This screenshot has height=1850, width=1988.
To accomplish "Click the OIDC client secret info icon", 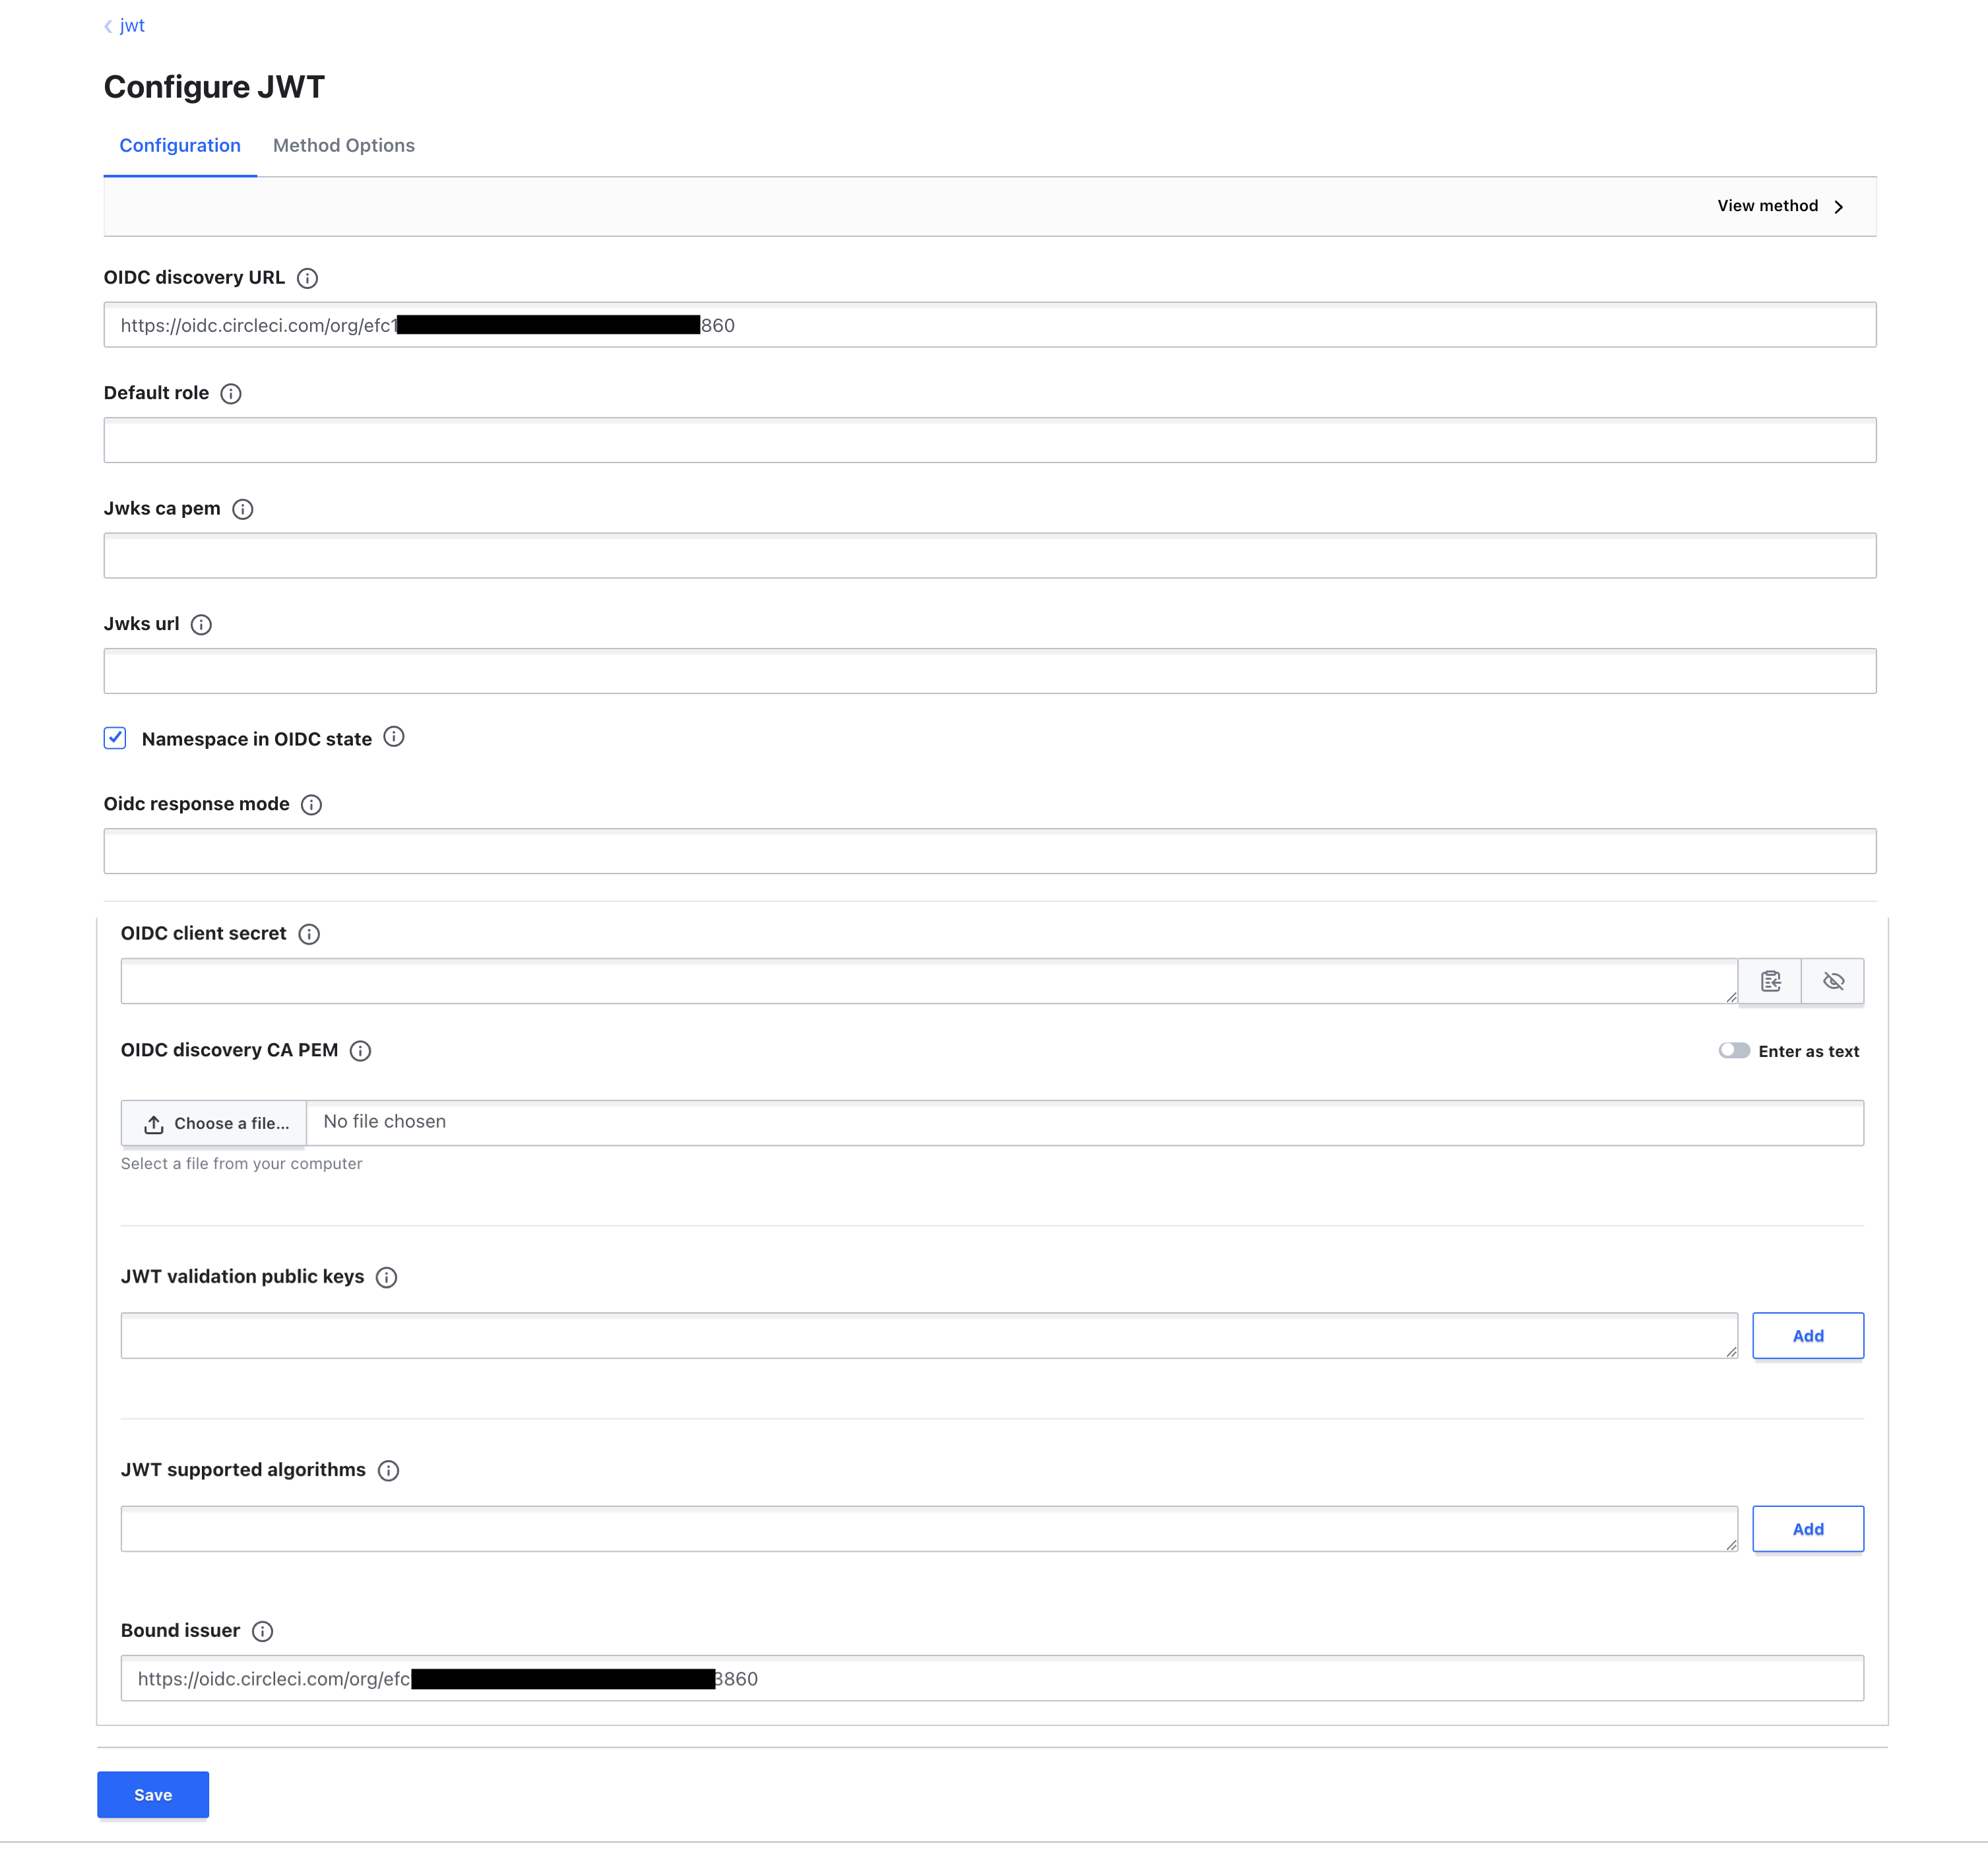I will [309, 934].
